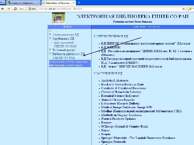Click ЭЛЕКТРОННАЯ БИБЛИОТЕКА ГПНТБ СО РАН title

click(133, 16)
